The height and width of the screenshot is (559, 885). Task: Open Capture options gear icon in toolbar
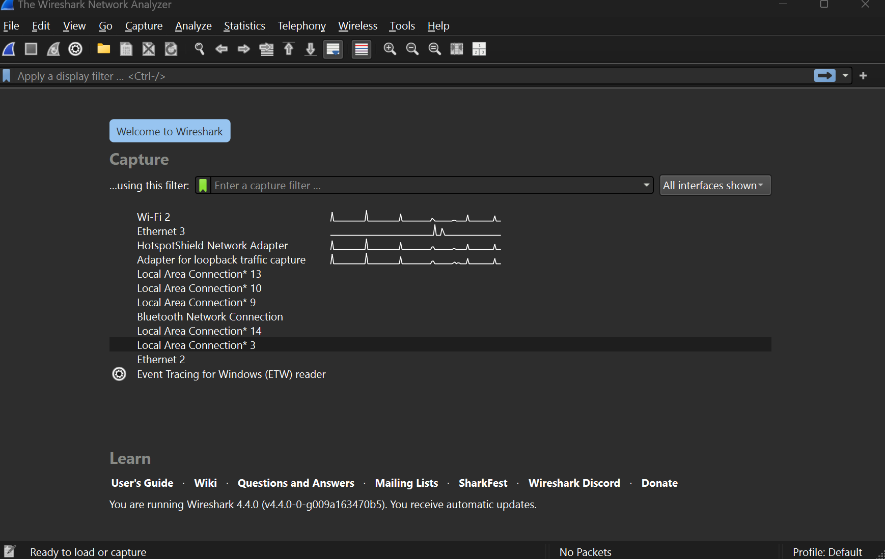[x=75, y=49]
